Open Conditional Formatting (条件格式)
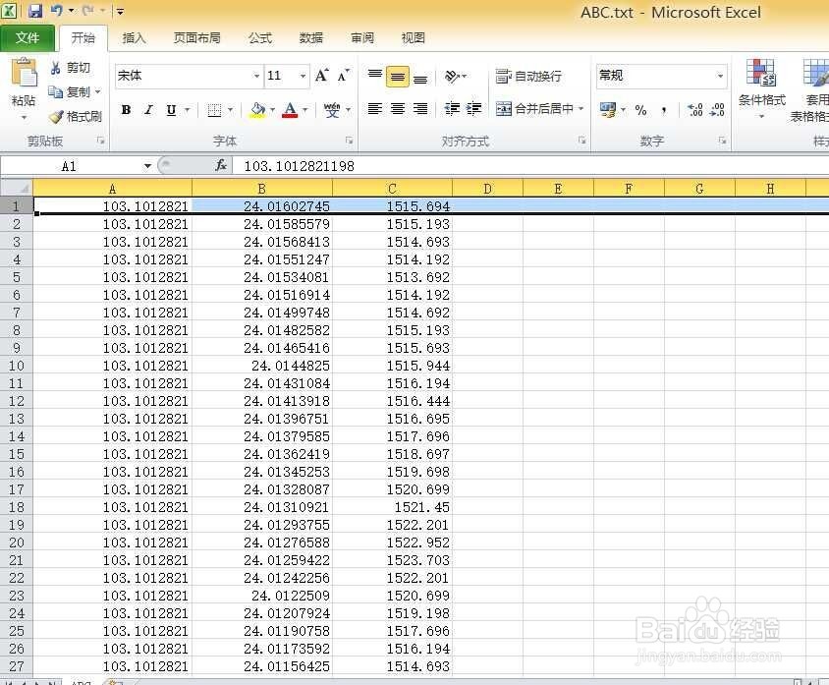The image size is (829, 685). 761,87
